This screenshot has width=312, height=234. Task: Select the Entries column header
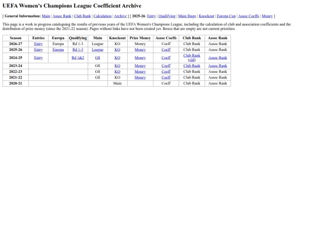click(38, 38)
